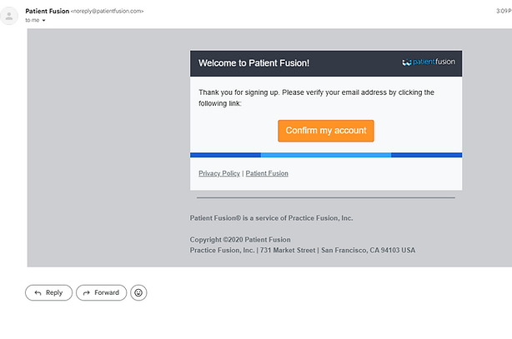This screenshot has height=339, width=512.
Task: Click the noreply@patientfusion.com sender address
Action: 107,11
